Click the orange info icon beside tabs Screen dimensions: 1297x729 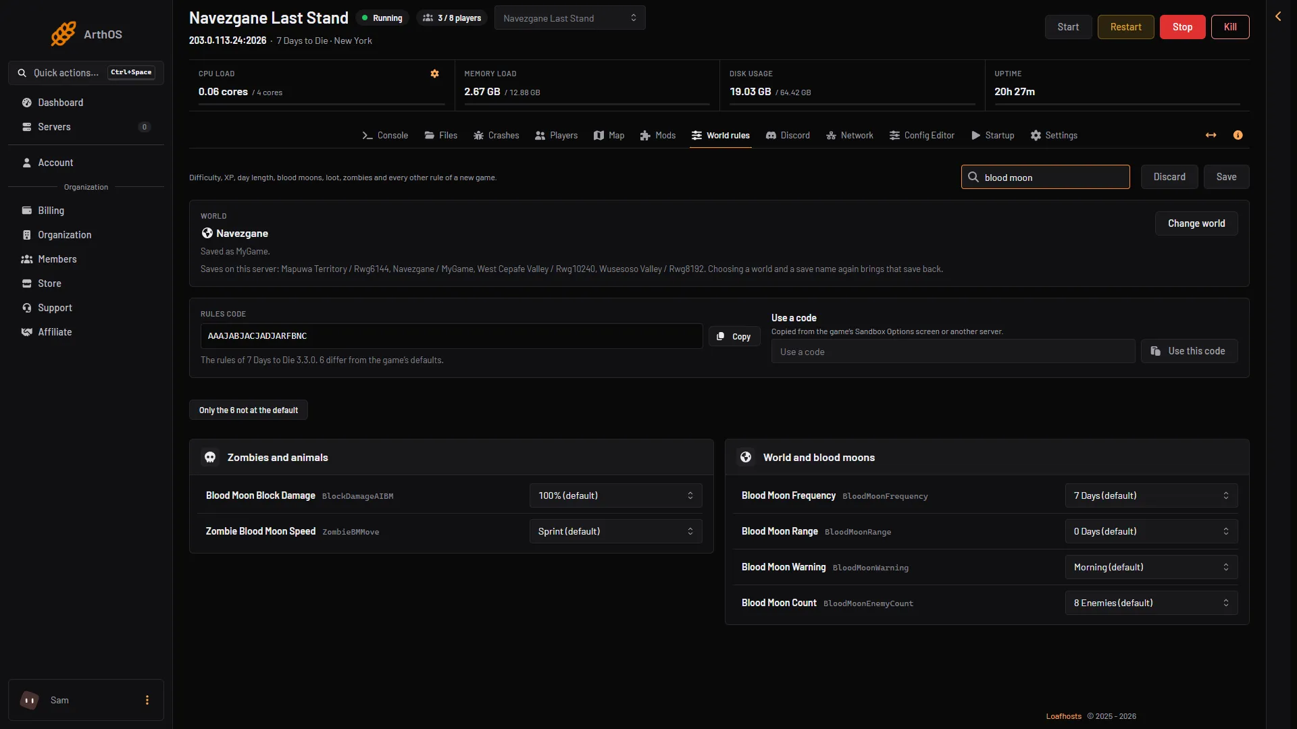pos(1238,135)
